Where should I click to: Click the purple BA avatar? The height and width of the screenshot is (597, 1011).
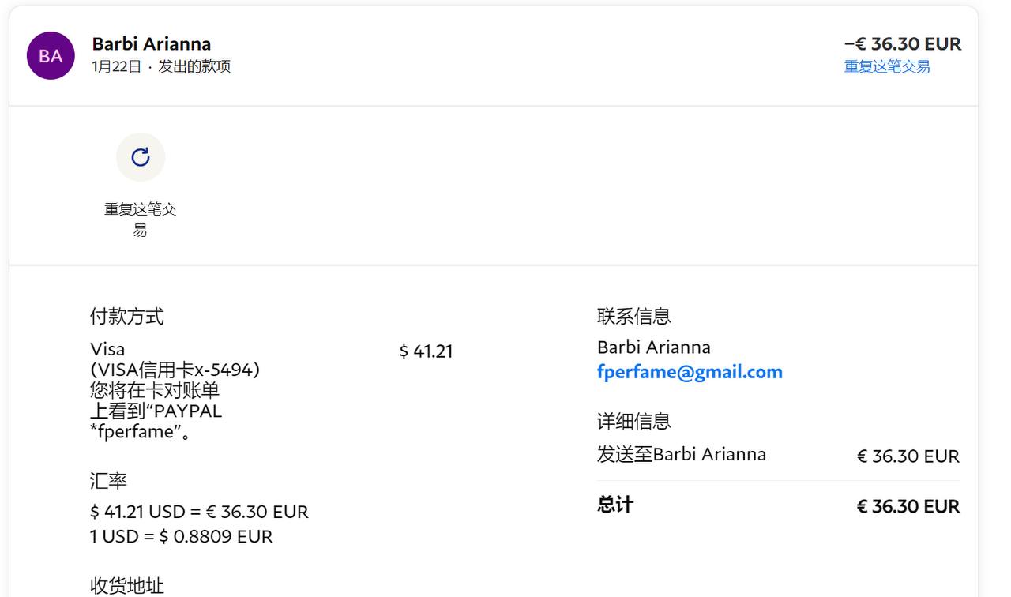click(51, 55)
